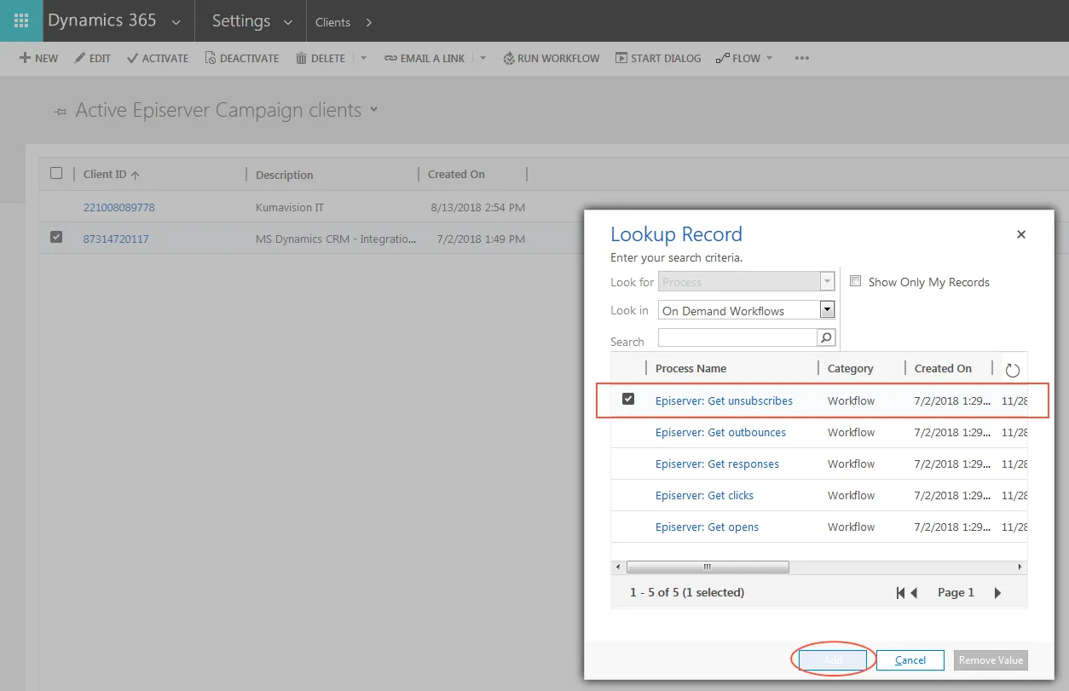Open Episerver: Get responses process link
The height and width of the screenshot is (691, 1069).
click(x=717, y=464)
